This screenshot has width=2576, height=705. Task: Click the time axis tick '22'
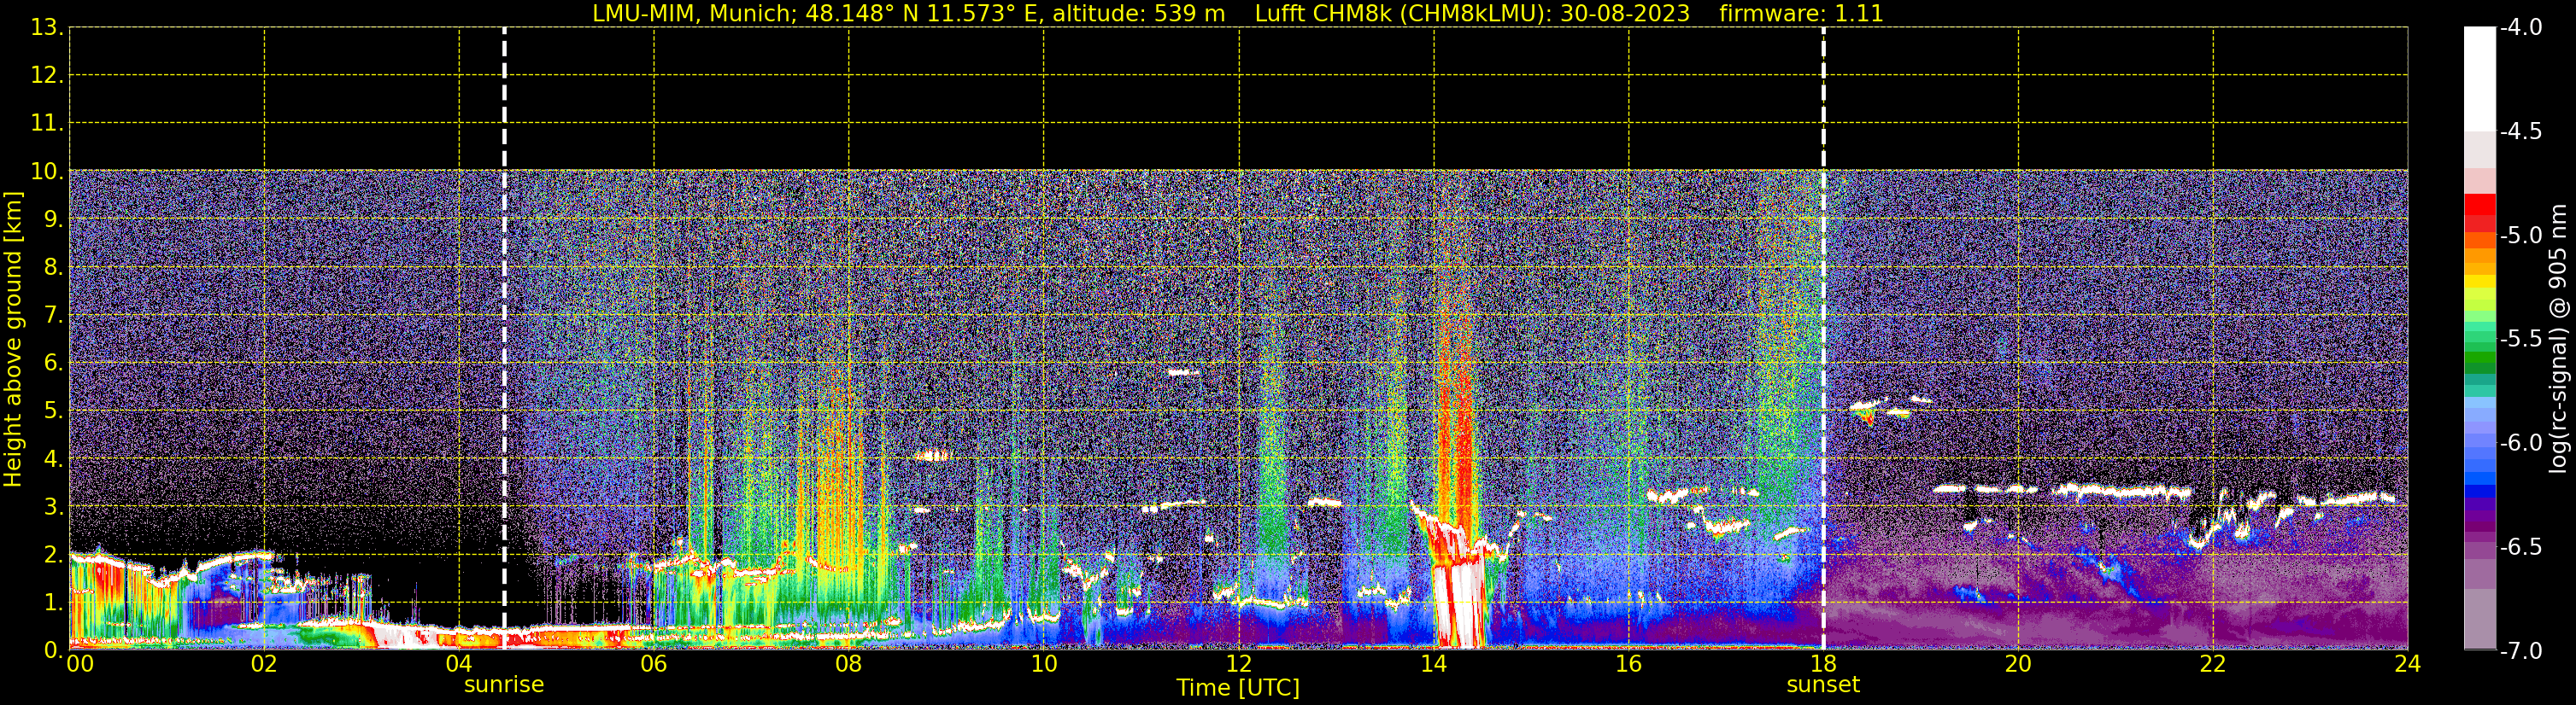(2213, 664)
